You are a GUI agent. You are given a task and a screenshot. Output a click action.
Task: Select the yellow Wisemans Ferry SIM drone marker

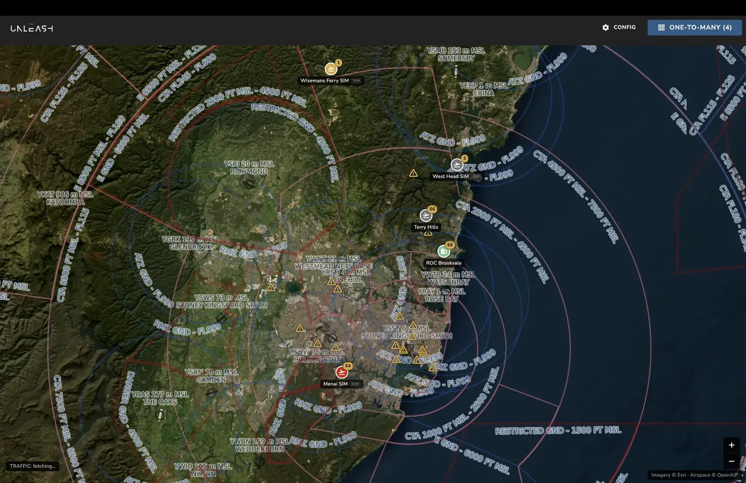pos(331,69)
